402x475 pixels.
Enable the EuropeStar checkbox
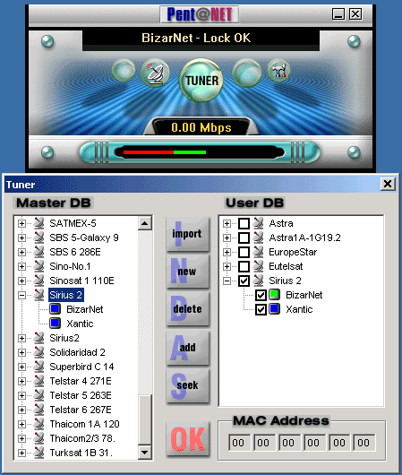click(x=244, y=252)
